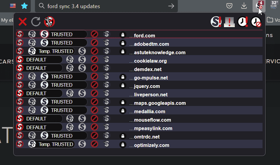Set mouseflow.com to Temp. Trusted
Viewport: 280px width, 165px height.
pyautogui.click(x=70, y=118)
